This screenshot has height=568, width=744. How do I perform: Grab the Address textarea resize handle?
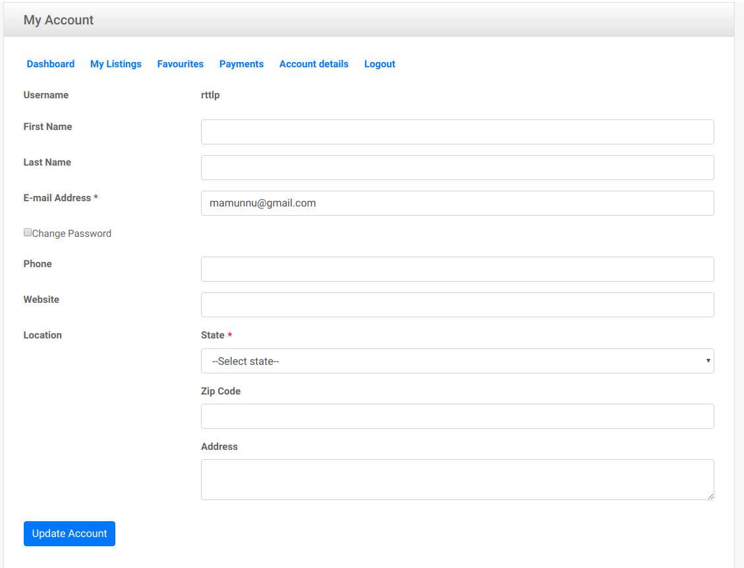click(x=710, y=496)
